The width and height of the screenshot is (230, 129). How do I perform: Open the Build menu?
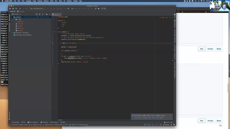tap(52, 1)
